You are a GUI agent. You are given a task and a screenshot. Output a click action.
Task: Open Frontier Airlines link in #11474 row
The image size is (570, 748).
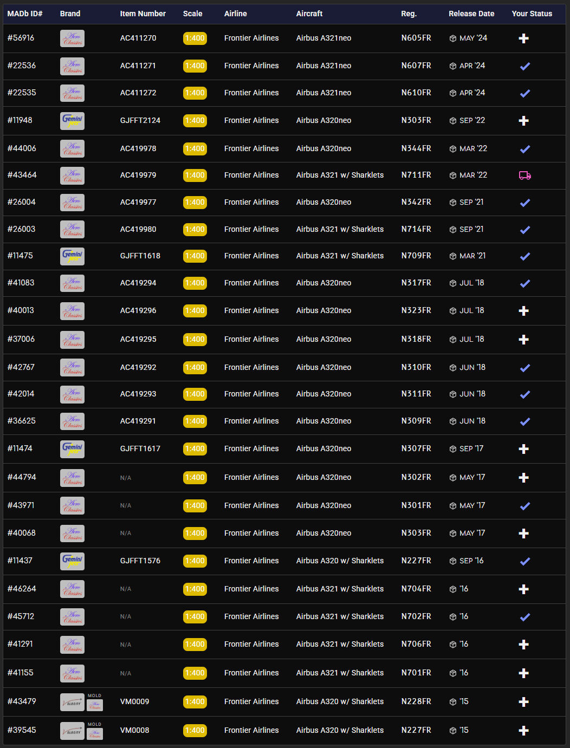pos(251,448)
